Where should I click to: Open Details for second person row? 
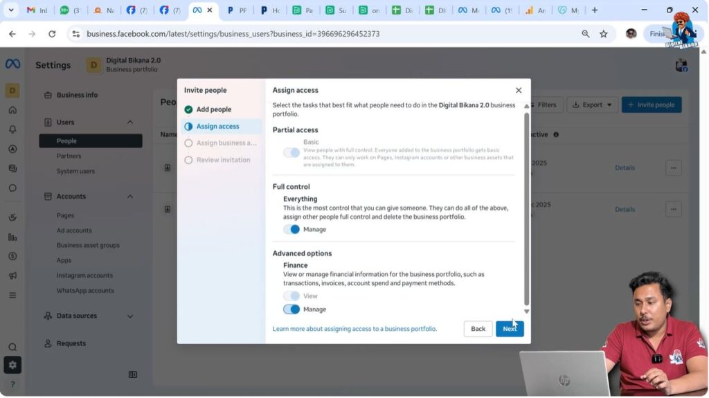point(625,210)
